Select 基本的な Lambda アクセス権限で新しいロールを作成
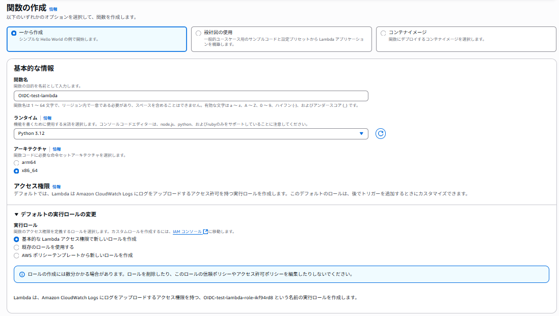The height and width of the screenshot is (316, 559). click(x=16, y=240)
